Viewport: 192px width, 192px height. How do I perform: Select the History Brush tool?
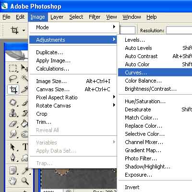(24, 113)
